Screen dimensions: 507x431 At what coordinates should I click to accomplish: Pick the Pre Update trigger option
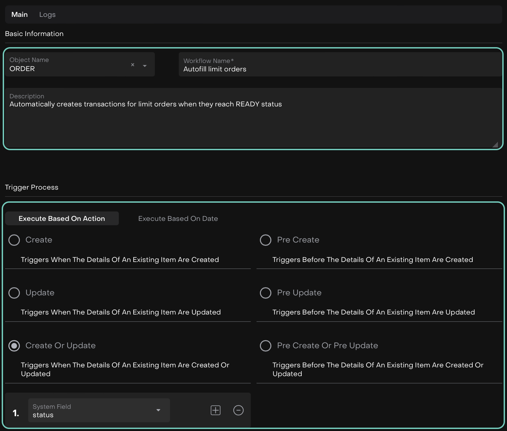[x=266, y=293]
